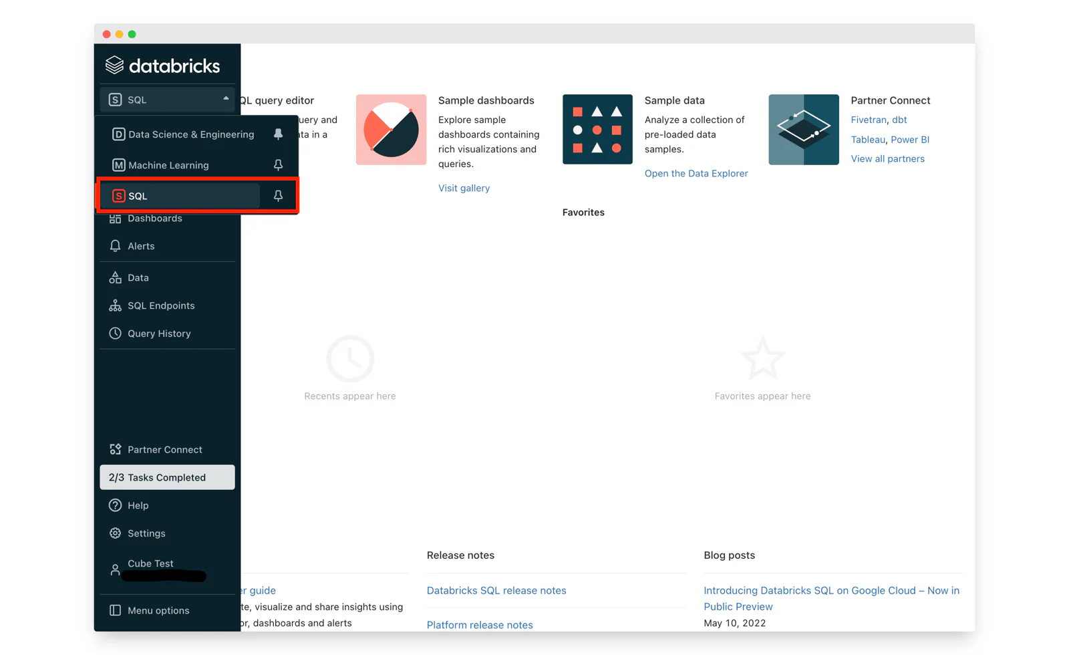Open Cube Test user menu
This screenshot has height=655, width=1069.
pos(150,563)
